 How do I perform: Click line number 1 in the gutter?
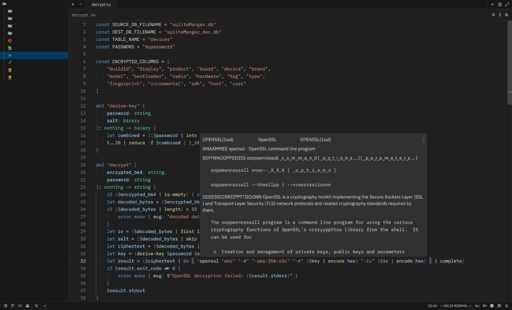click(84, 25)
